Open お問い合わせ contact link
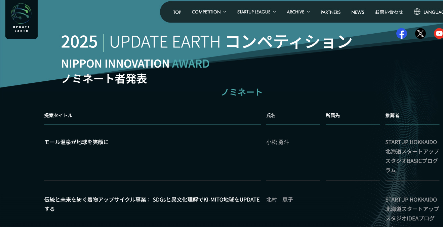Viewport: 443px width, 227px height. (389, 12)
